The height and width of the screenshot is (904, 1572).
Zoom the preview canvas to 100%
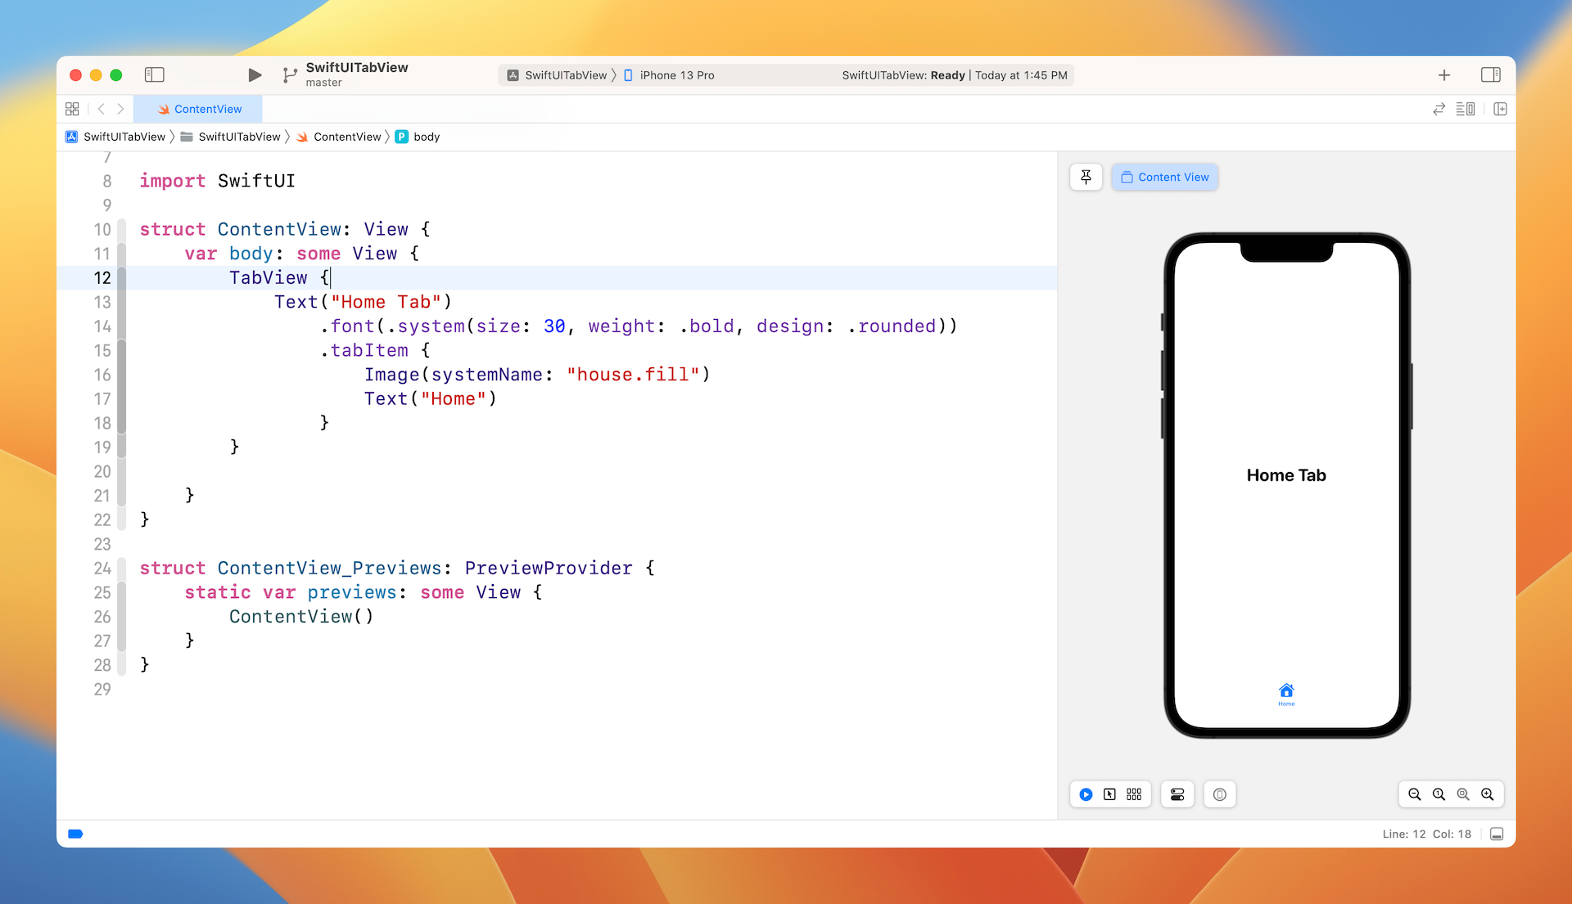click(1439, 794)
